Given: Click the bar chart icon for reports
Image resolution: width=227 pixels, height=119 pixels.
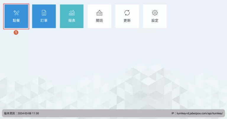Looking at the screenshot, I should (72, 13).
